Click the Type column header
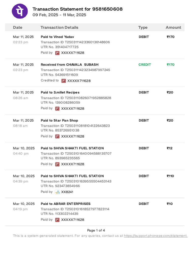 pos(143,27)
